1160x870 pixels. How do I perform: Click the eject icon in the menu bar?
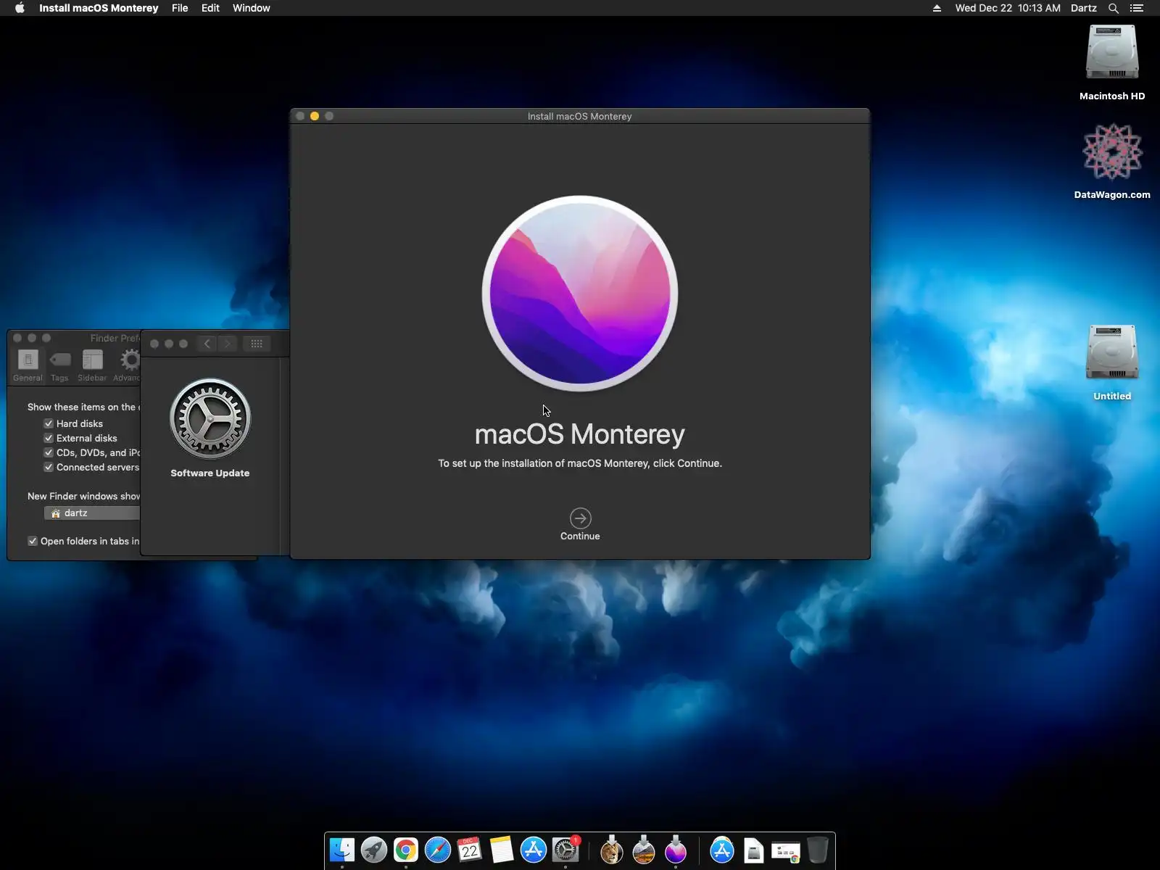937,8
